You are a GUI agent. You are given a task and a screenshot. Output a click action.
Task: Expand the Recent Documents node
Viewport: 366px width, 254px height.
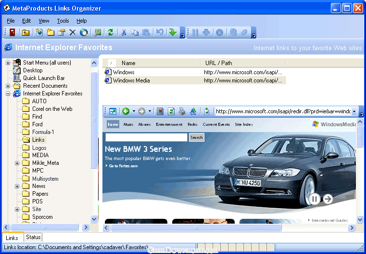(8, 86)
